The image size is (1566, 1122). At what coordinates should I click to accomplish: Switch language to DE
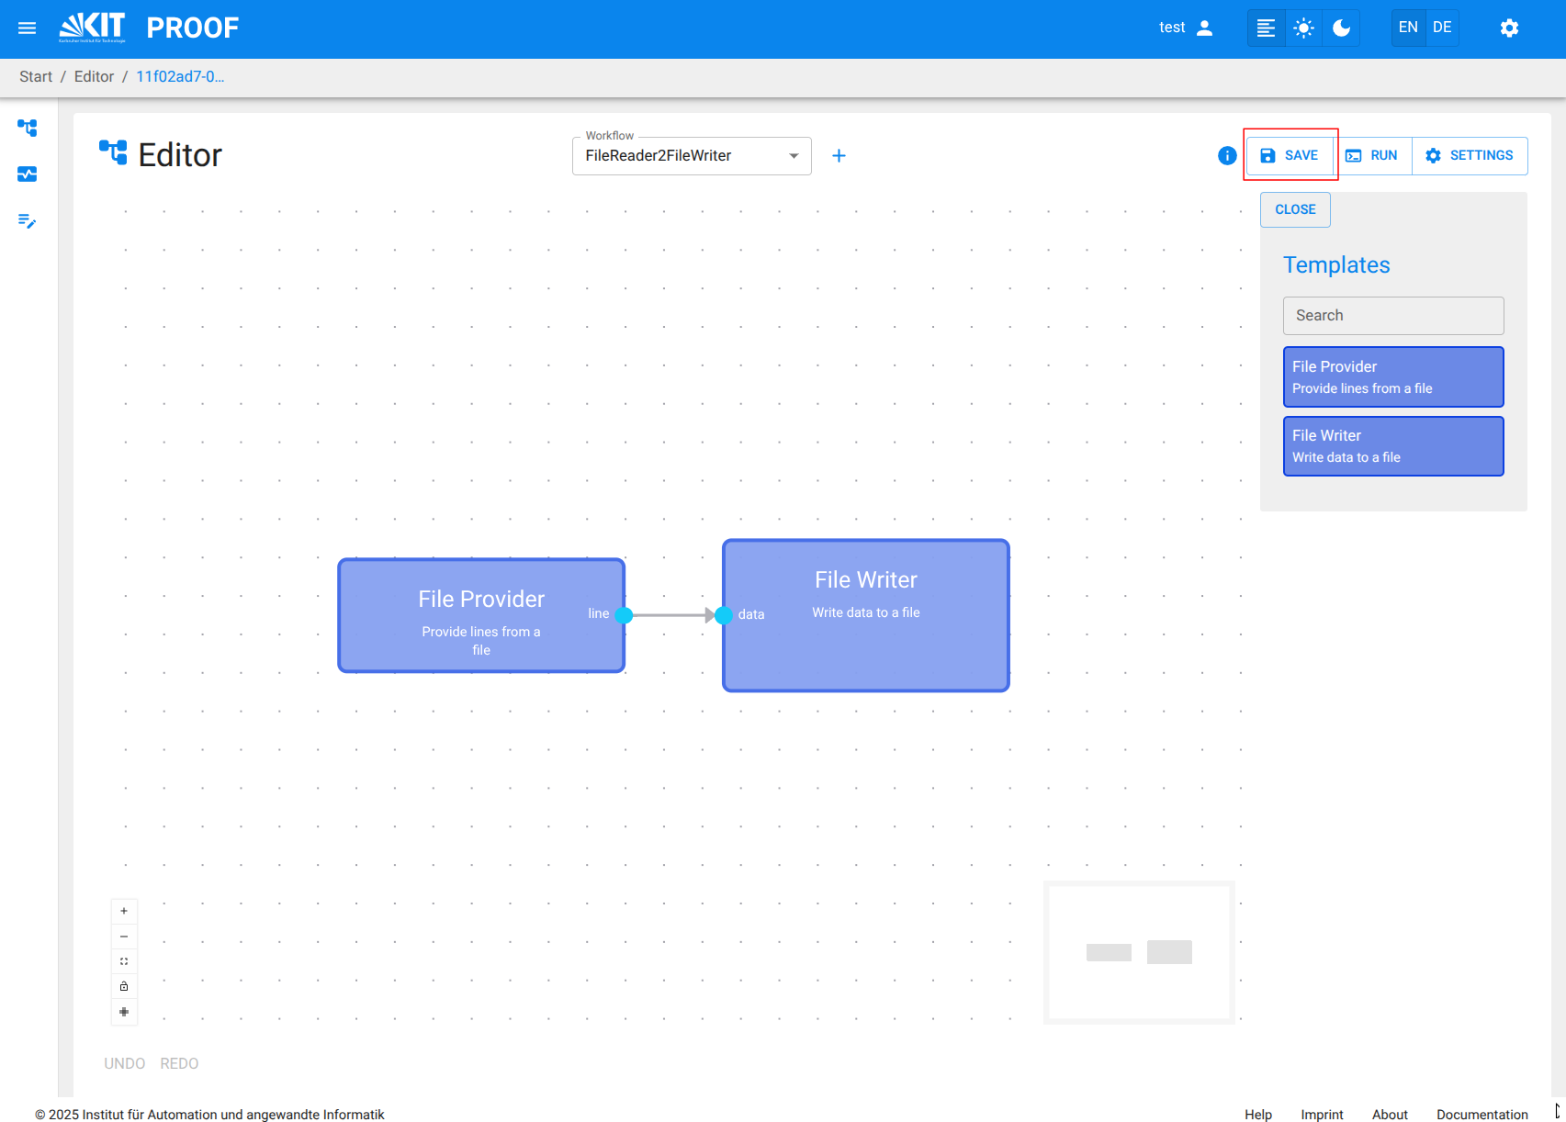tap(1441, 27)
